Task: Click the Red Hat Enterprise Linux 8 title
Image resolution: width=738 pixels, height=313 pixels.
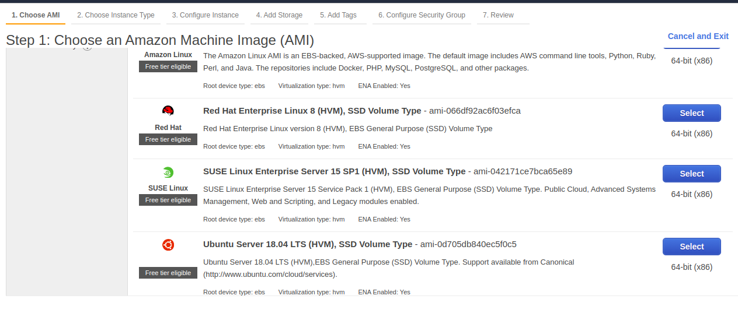Action: point(312,111)
